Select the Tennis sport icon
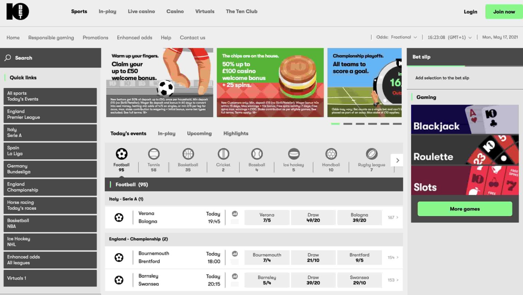The image size is (523, 295). [154, 154]
